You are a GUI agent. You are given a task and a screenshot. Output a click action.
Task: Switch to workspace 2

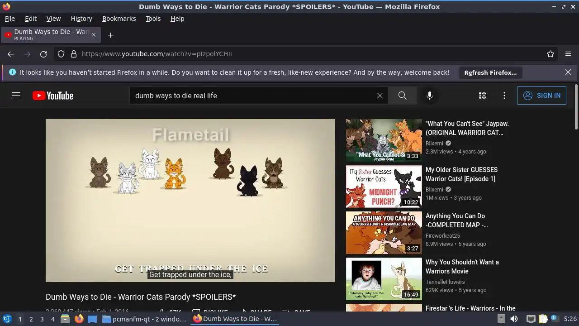tap(31, 319)
